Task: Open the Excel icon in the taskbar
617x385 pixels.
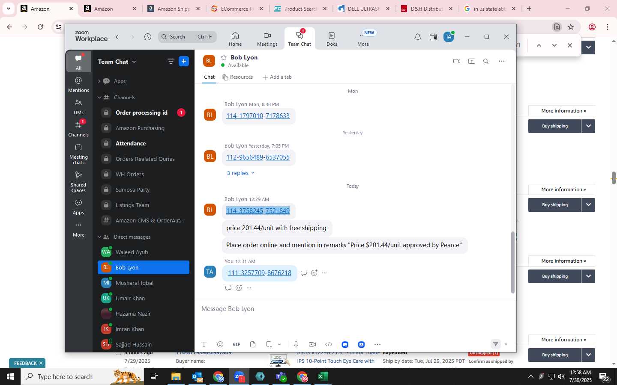Action: 323,376
